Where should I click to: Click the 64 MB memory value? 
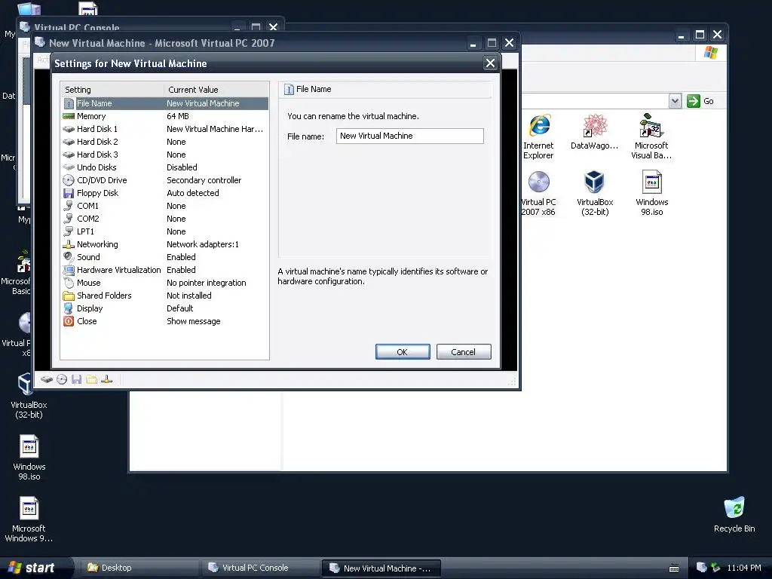pyautogui.click(x=178, y=116)
